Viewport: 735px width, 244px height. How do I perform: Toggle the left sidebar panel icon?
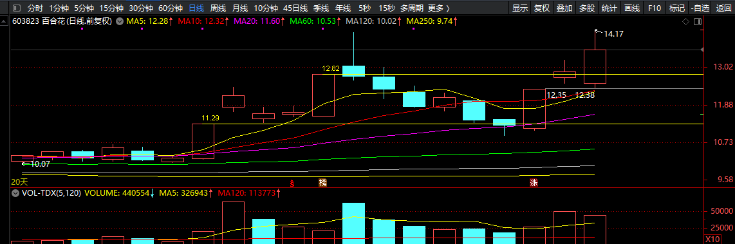[17, 8]
